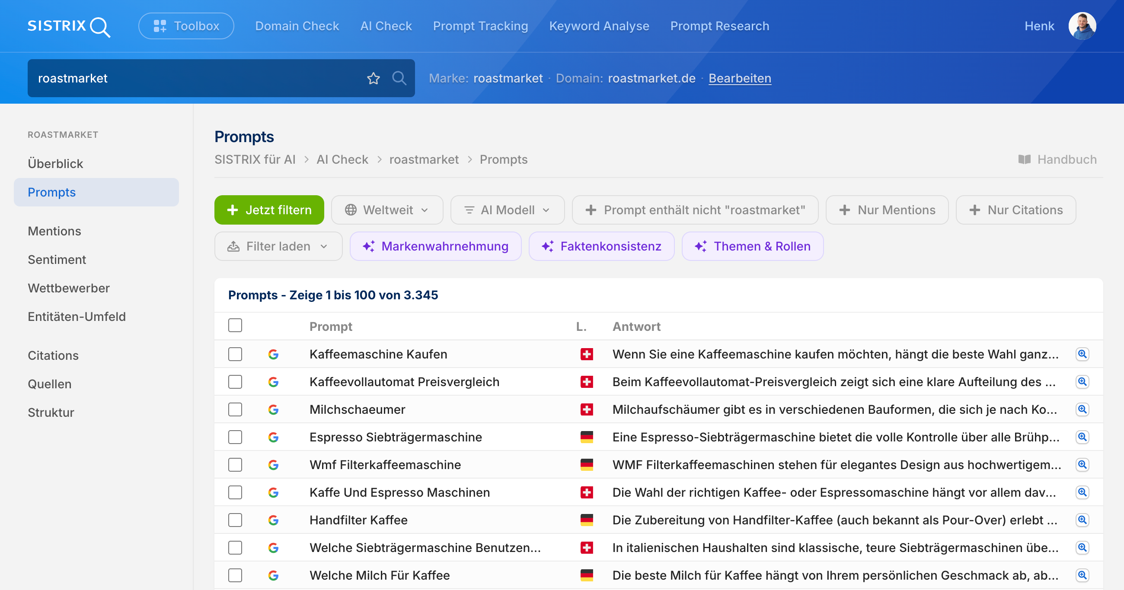Open answer detail for Welche Milch Für Kaffee row
The height and width of the screenshot is (590, 1124).
[x=1082, y=575]
